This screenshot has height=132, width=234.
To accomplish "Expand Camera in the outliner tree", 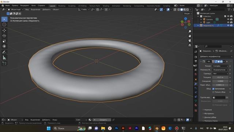I will 201,19.
